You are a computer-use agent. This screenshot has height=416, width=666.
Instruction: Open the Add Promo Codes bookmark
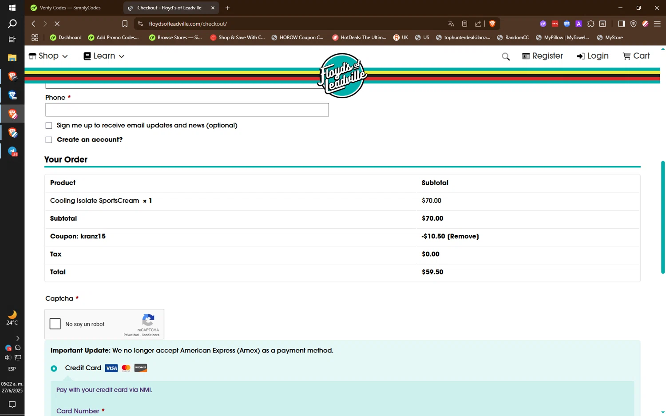(x=113, y=38)
